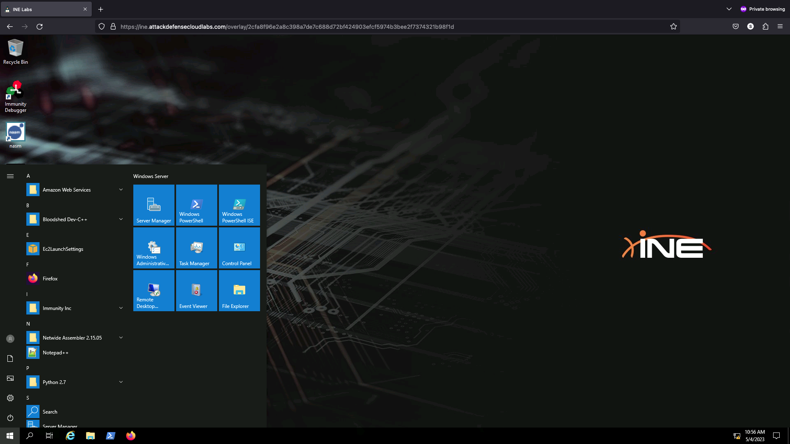
Task: Select the Immunity Debugger desktop shortcut
Action: point(16,97)
